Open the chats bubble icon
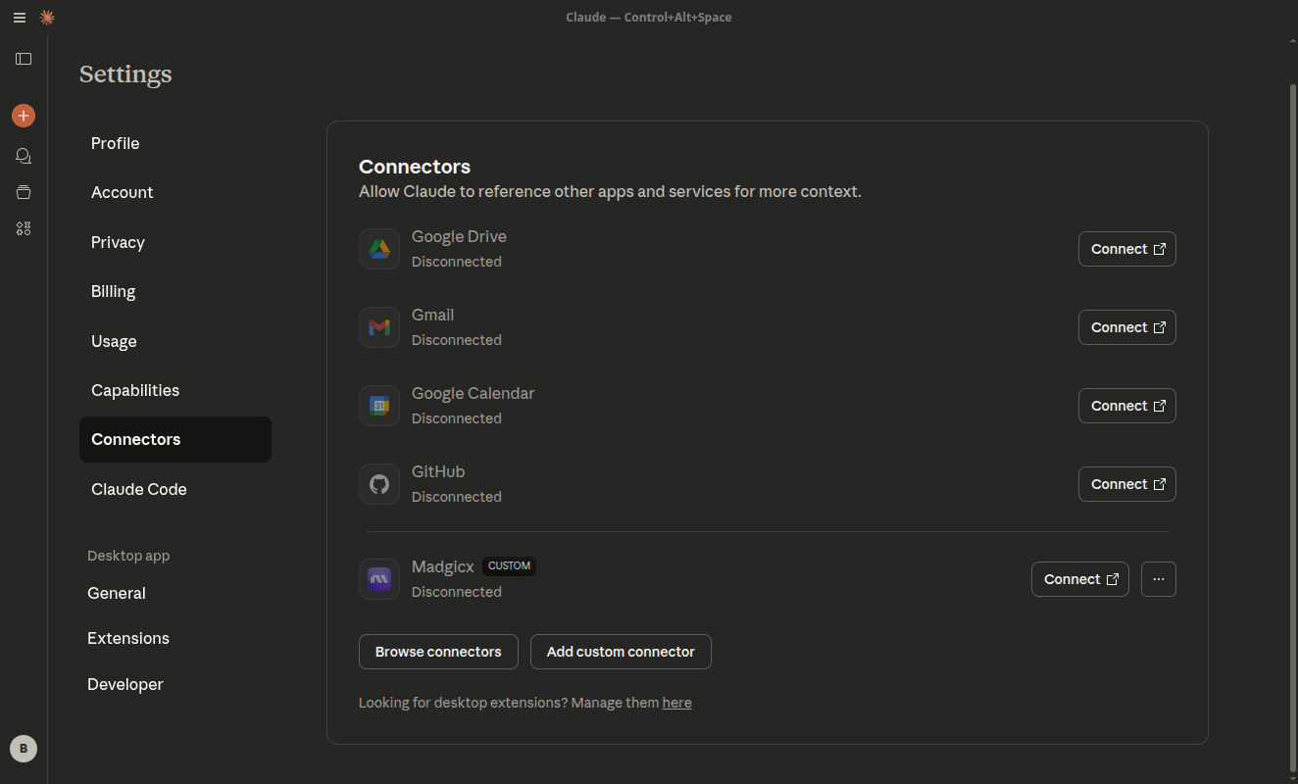1298x784 pixels. (24, 156)
